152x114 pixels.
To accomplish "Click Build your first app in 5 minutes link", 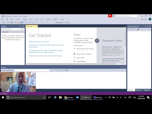I will (x=39, y=41).
